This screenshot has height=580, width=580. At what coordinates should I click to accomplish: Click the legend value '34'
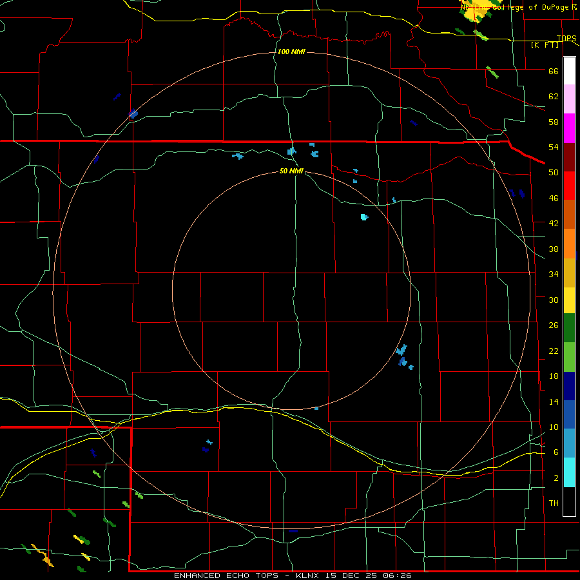tap(554, 275)
